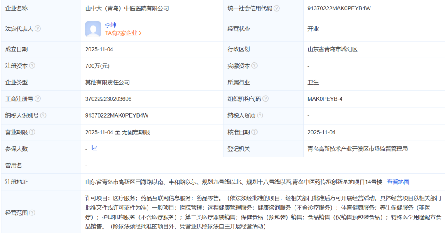Click the 所属行业 label
The image size is (445, 233).
(x=239, y=82)
